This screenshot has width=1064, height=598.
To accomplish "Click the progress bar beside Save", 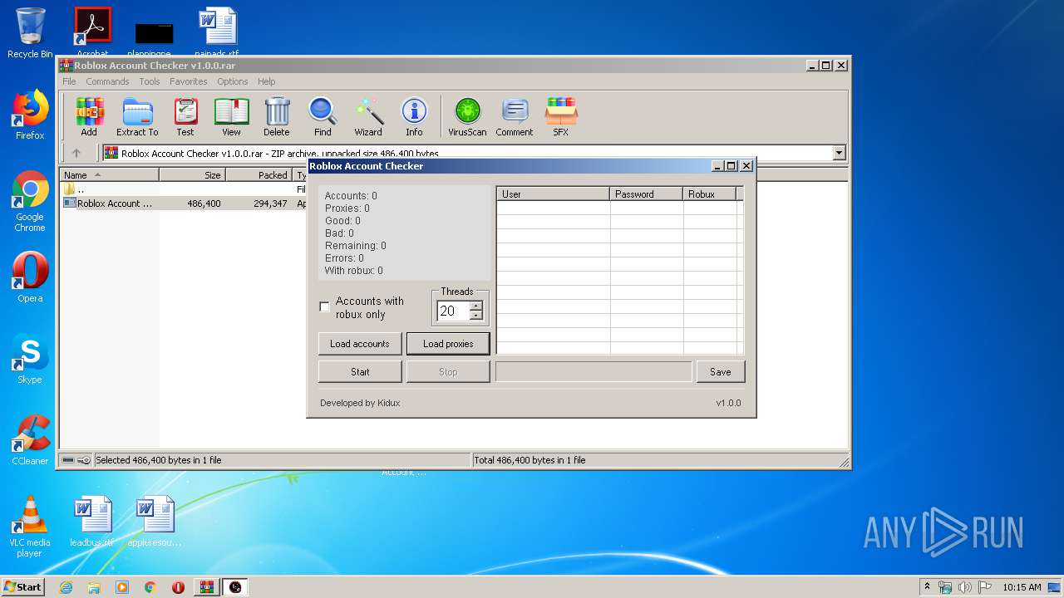I will click(594, 372).
